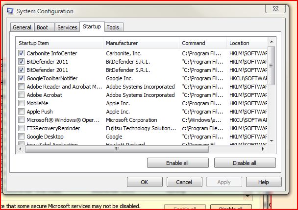This screenshot has width=298, height=210.
Task: Enable the Adobe Acrobat startup checkbox
Action: point(21,95)
